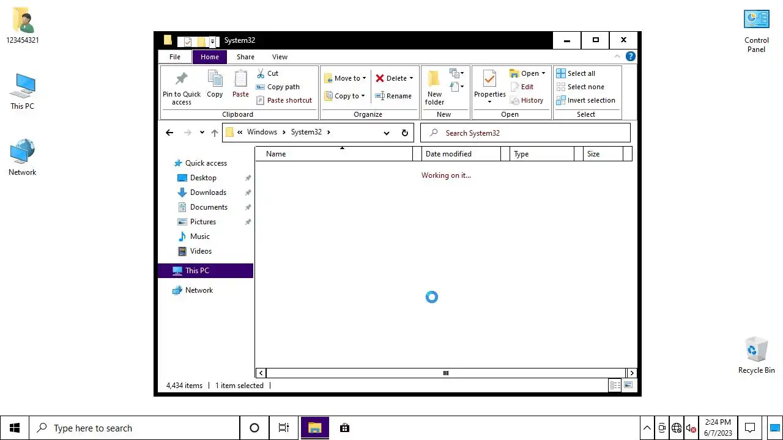Expand the Delete options arrow
Viewport: 783px width, 440px height.
(411, 78)
